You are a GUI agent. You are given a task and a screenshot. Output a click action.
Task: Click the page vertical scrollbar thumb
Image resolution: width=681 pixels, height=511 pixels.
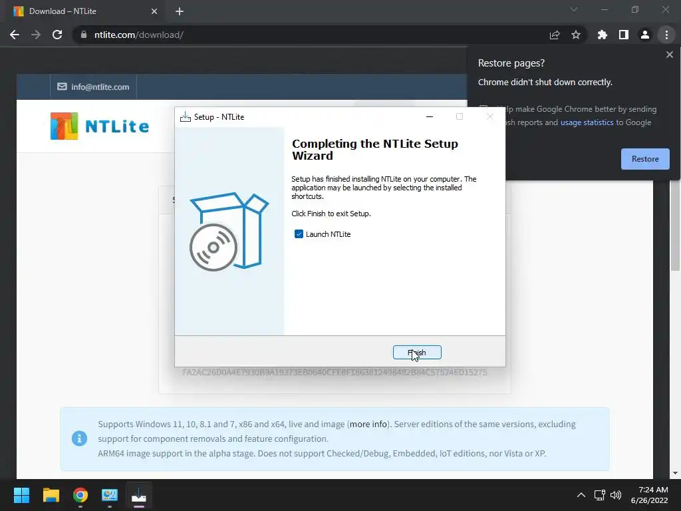coord(675,225)
